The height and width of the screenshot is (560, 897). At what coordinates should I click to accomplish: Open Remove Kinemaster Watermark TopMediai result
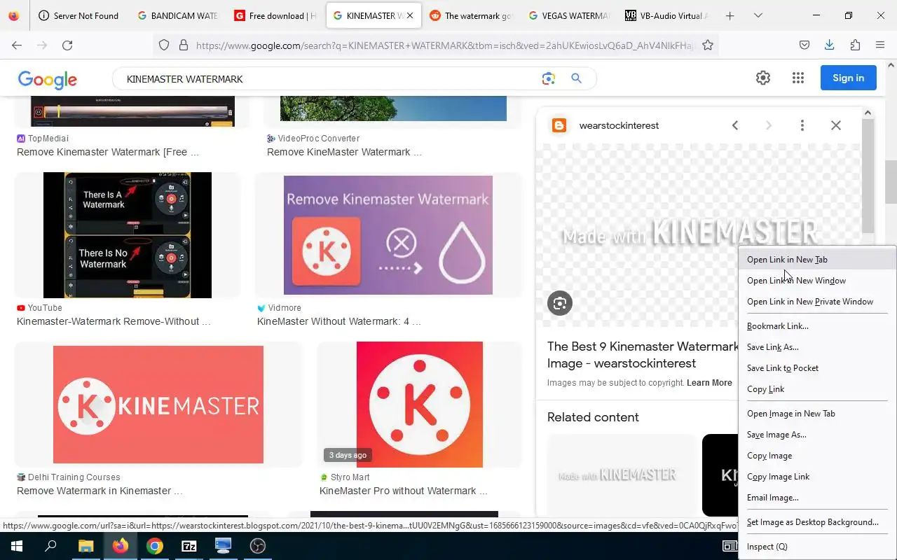tap(108, 152)
